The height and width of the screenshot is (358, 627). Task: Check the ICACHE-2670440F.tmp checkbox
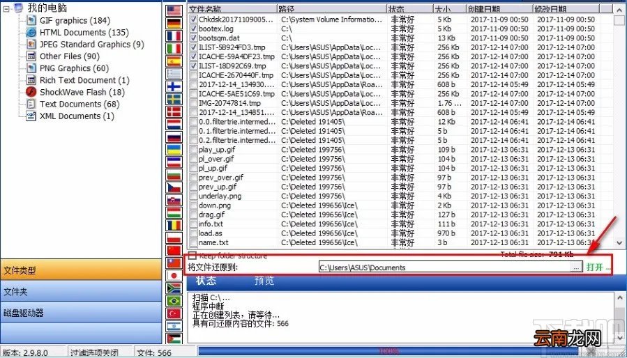[x=193, y=75]
